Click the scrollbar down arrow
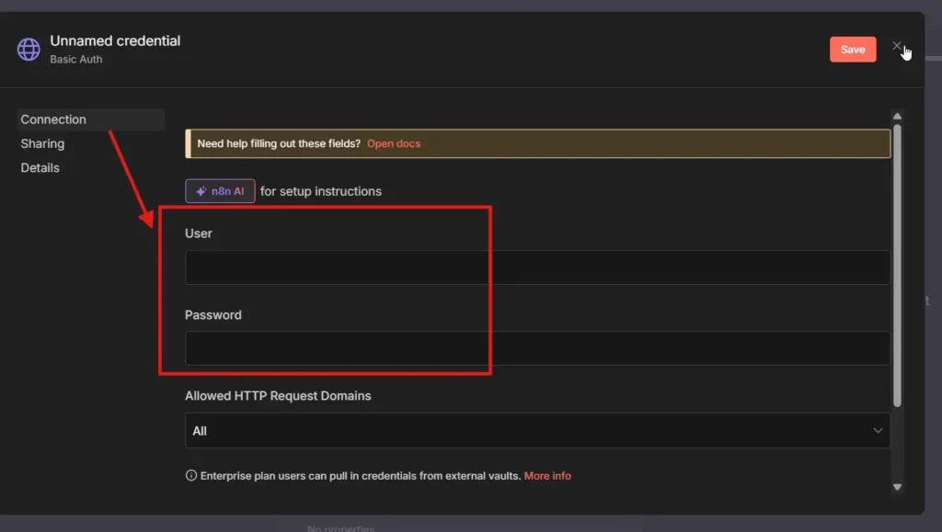Screen dimensions: 942x532 [897, 488]
